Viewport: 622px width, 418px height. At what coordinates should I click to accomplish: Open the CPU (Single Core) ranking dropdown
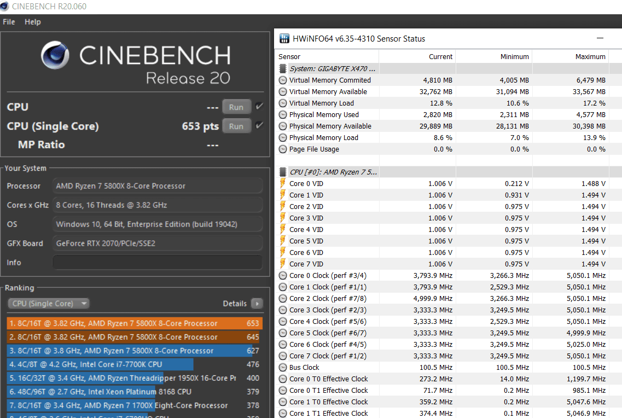tap(48, 304)
